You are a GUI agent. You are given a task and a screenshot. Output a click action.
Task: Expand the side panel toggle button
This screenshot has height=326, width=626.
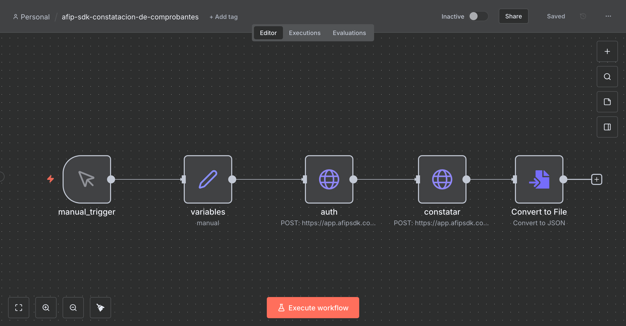coord(607,127)
